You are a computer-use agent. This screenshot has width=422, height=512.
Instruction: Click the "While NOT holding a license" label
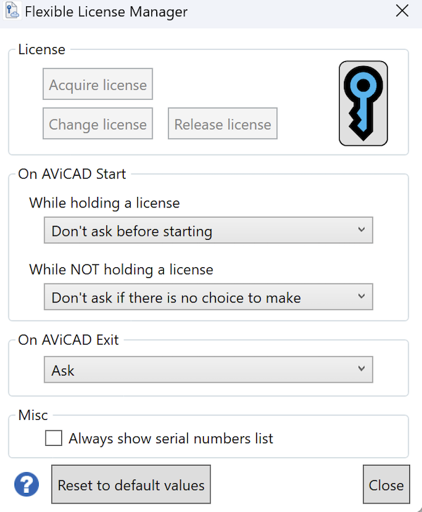click(x=121, y=270)
